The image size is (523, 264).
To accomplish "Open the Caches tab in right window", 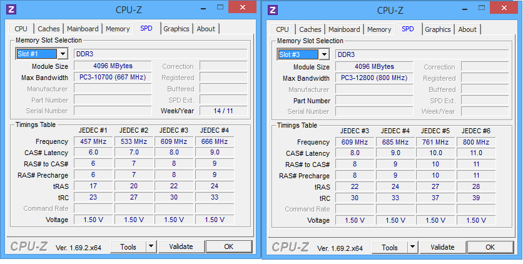I will 310,29.
